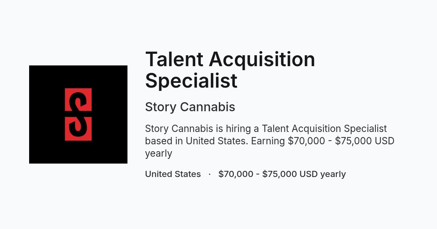
Task: Click the lower red block of the S emblem
Action: (78, 129)
